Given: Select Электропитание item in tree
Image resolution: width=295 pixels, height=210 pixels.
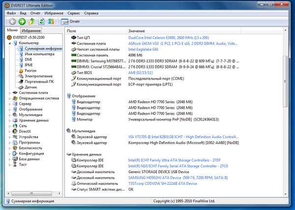Looking at the screenshot, I should pyautogui.click(x=39, y=76).
